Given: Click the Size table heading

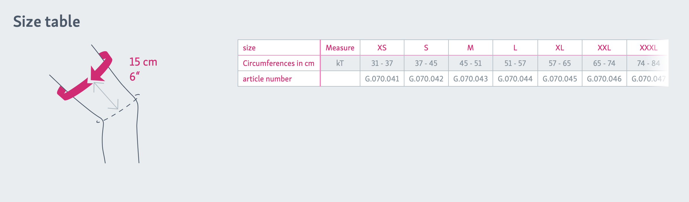Looking at the screenshot, I should [x=47, y=22].
